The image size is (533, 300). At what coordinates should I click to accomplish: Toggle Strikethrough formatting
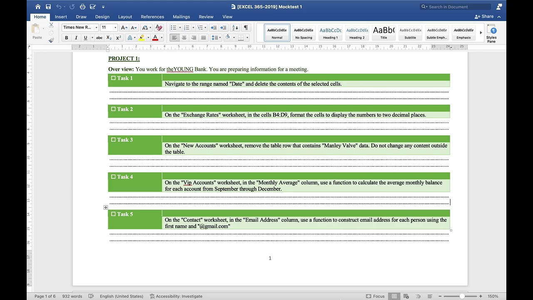[99, 37]
